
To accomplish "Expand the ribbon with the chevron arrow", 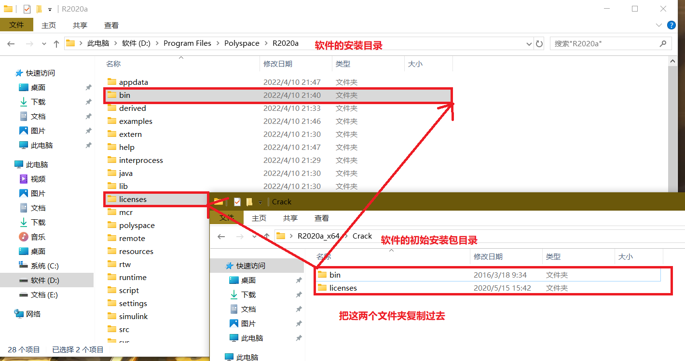I will coord(659,25).
